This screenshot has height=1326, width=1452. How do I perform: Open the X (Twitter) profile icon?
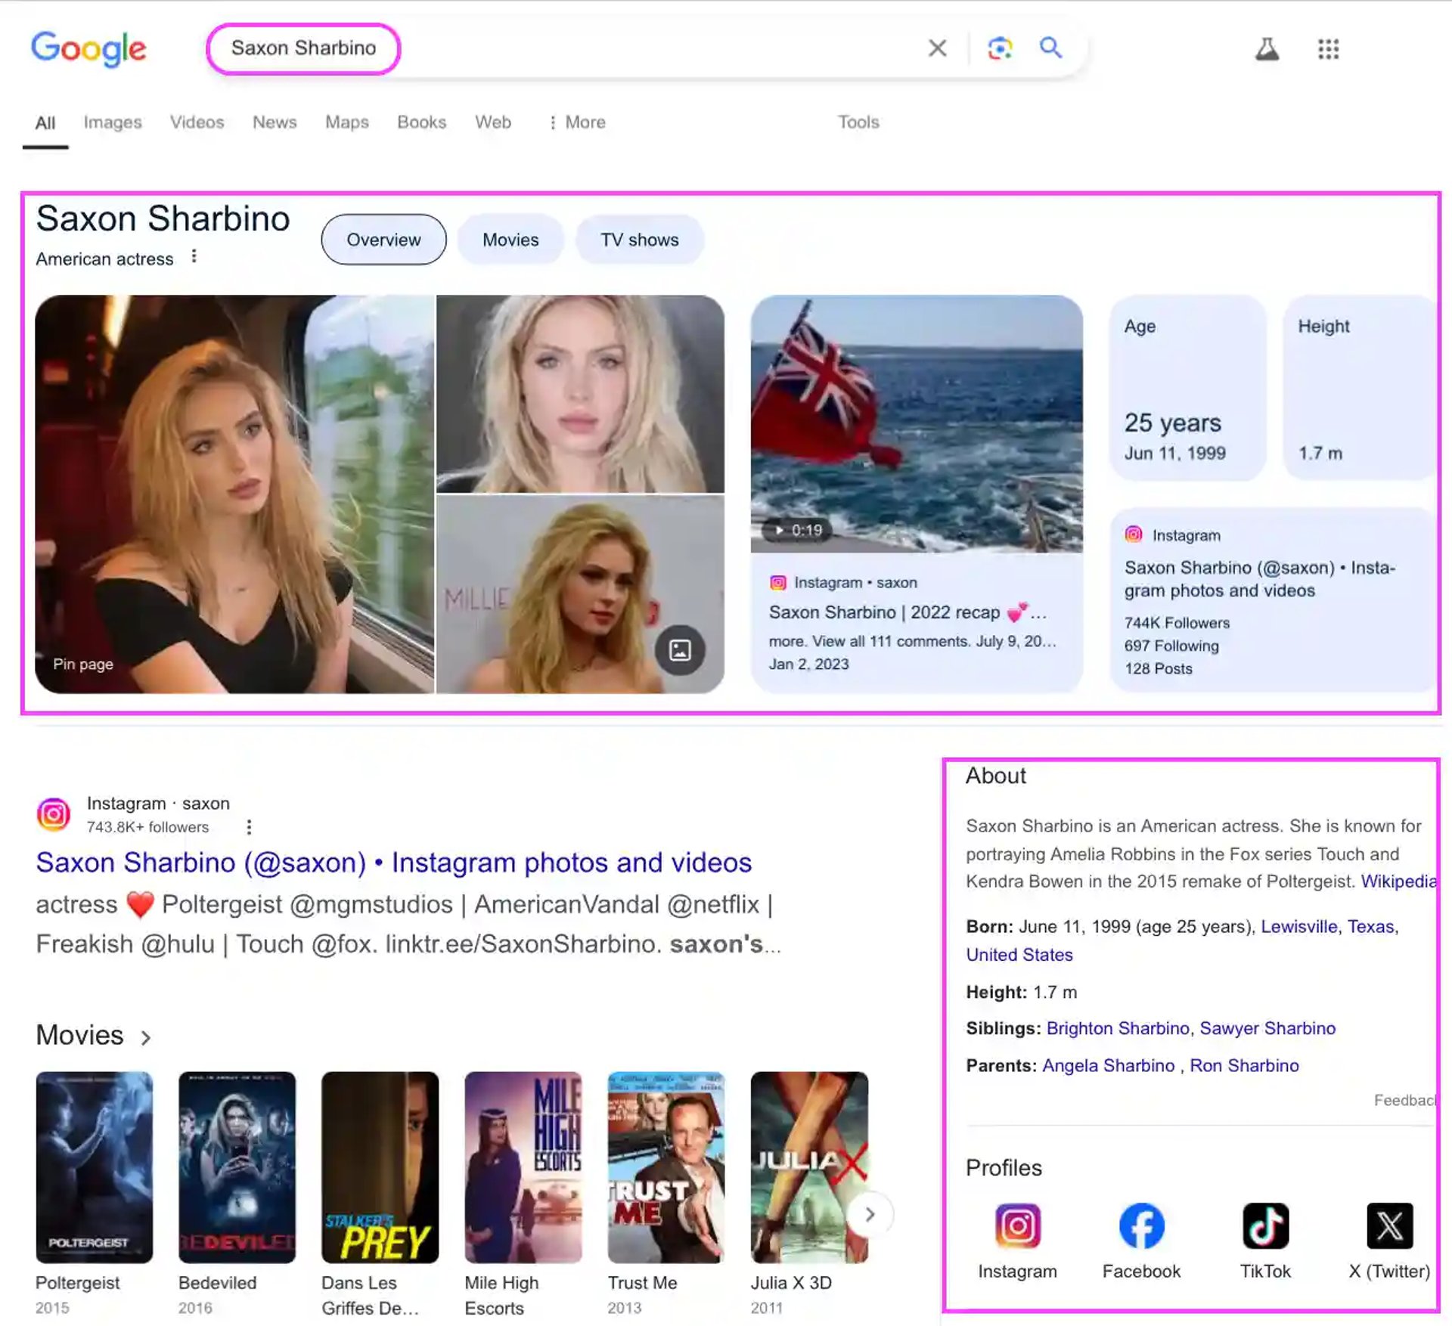point(1389,1225)
